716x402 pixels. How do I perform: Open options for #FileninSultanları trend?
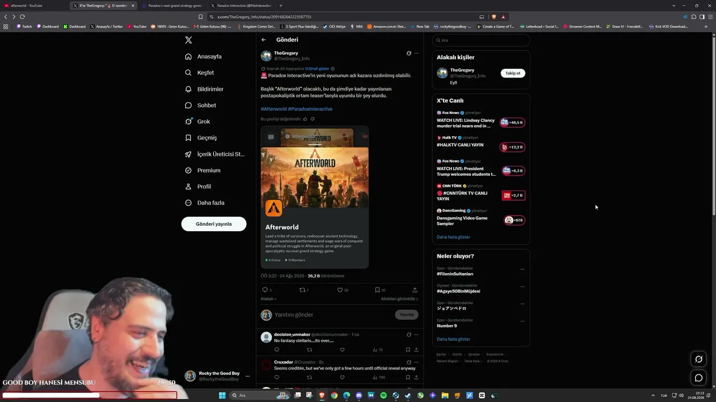pyautogui.click(x=522, y=269)
